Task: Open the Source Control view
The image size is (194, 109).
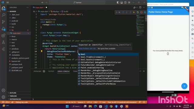Action: coord(3,22)
